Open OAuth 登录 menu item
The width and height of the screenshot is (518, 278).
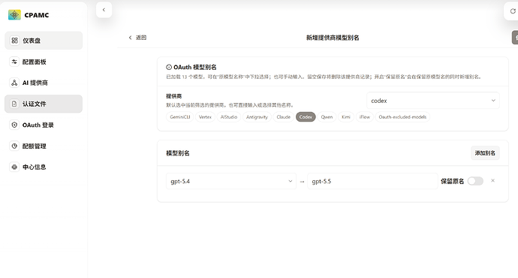(x=44, y=125)
